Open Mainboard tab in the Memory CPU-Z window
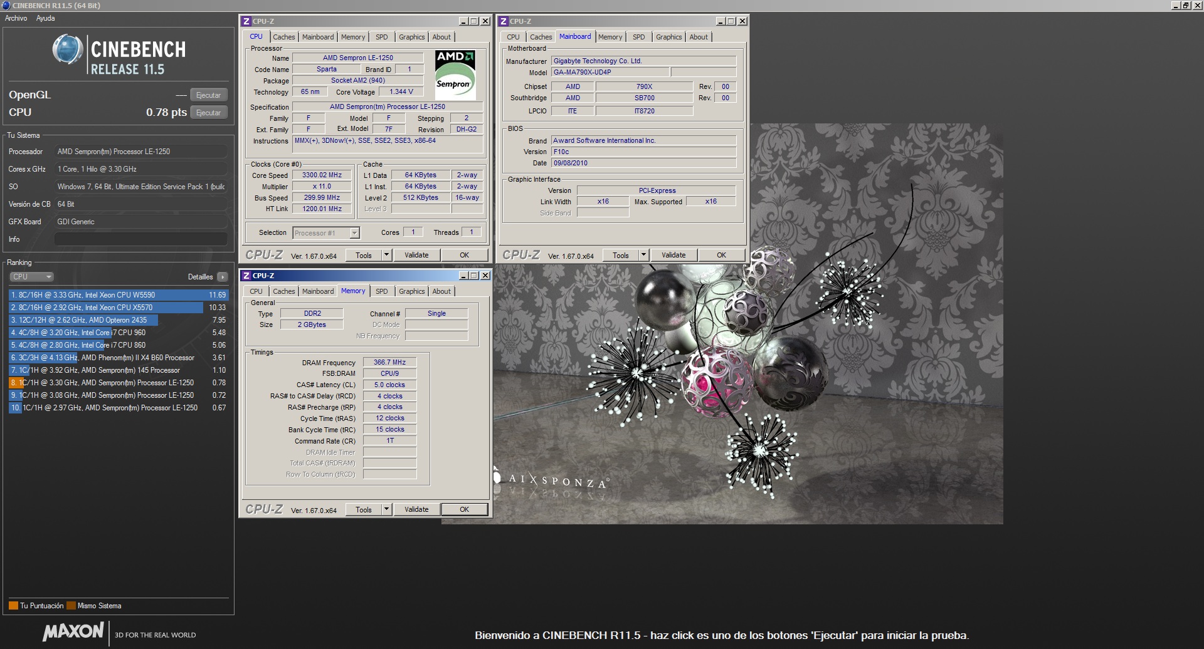The width and height of the screenshot is (1204, 649). tap(318, 291)
